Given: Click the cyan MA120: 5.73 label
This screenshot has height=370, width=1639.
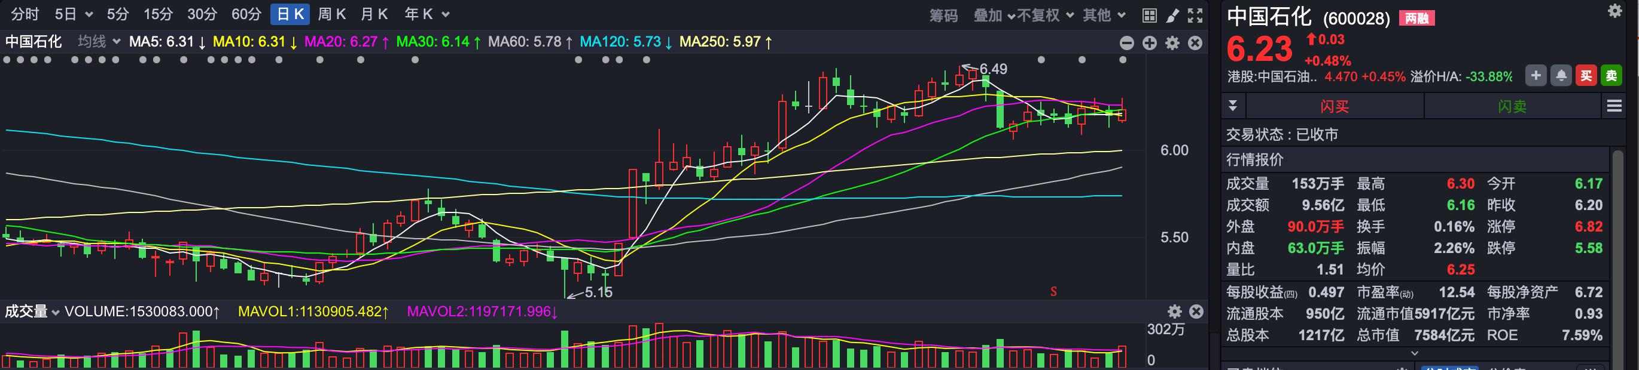Looking at the screenshot, I should (626, 42).
